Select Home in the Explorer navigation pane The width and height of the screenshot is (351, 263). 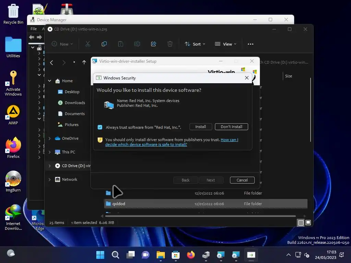tap(67, 81)
